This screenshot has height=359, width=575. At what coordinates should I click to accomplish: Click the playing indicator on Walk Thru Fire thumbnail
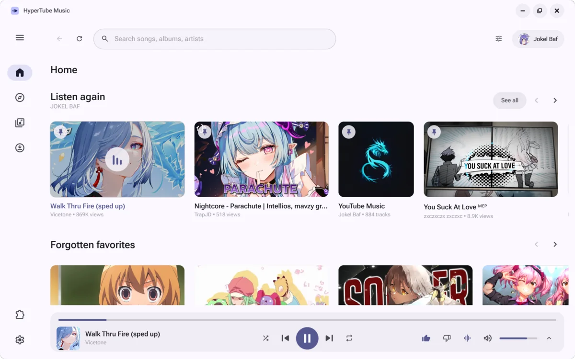click(117, 160)
